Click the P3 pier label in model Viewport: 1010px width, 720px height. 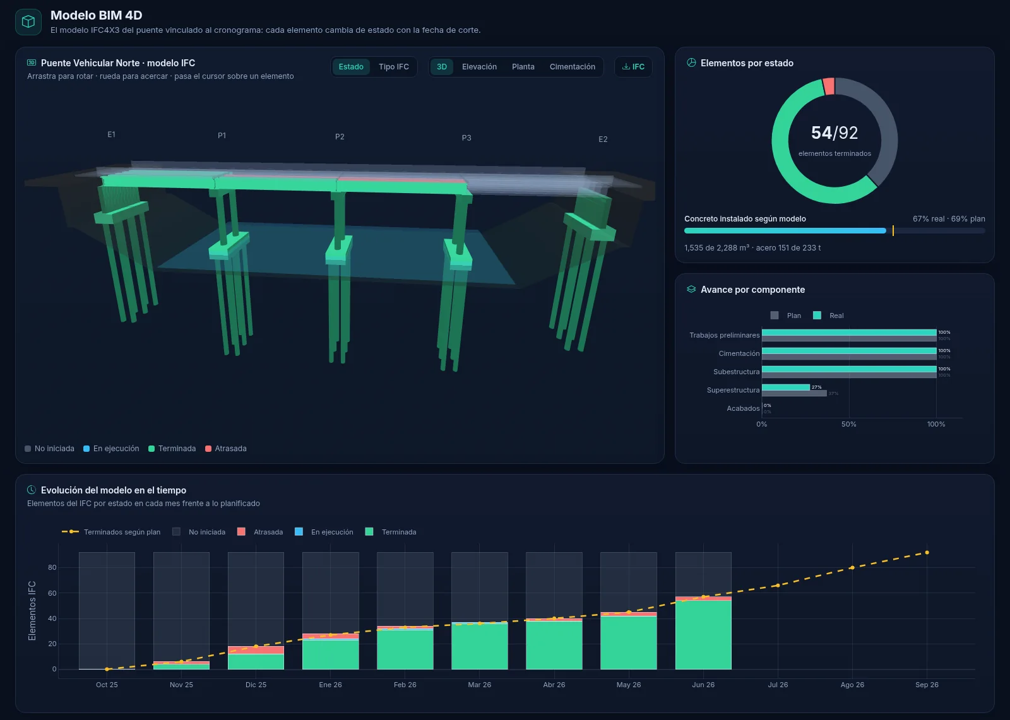(x=466, y=138)
